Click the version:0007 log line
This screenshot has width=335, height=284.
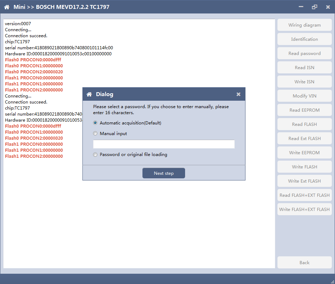pos(18,24)
